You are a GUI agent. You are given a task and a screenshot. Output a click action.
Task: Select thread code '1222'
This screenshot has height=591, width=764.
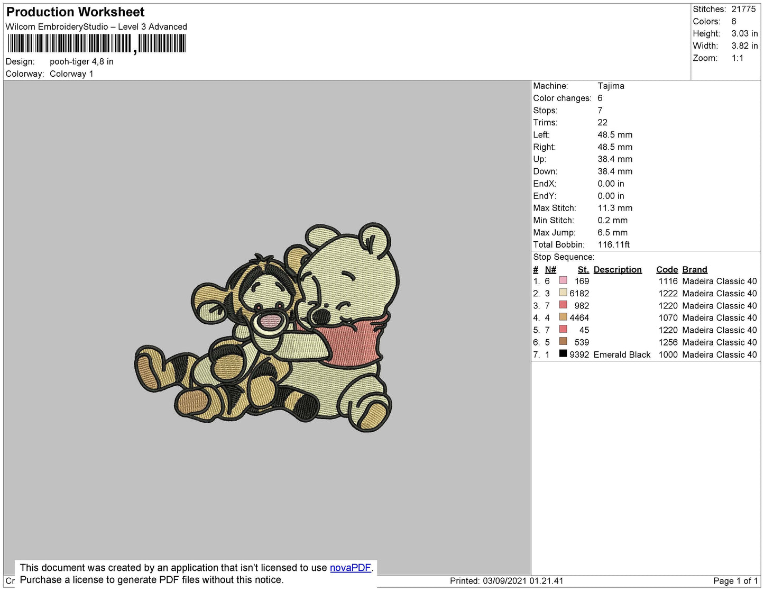[x=668, y=293]
